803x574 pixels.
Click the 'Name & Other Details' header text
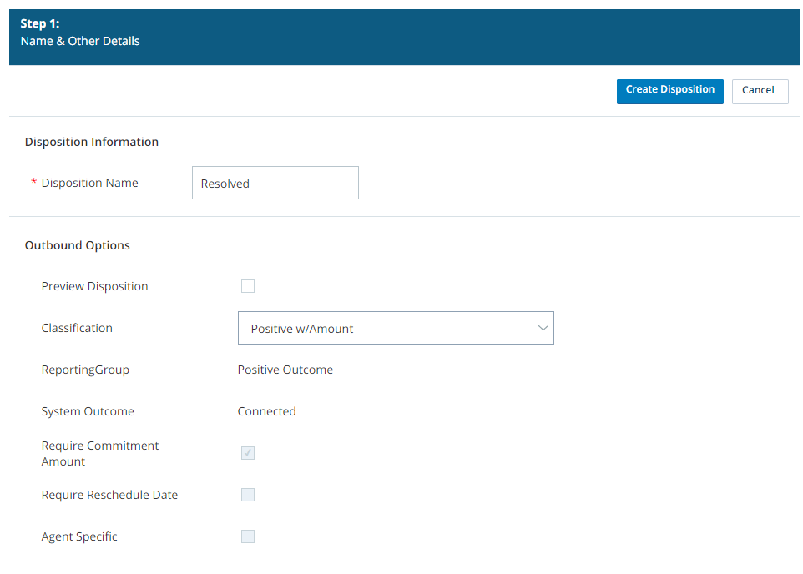[x=79, y=41]
